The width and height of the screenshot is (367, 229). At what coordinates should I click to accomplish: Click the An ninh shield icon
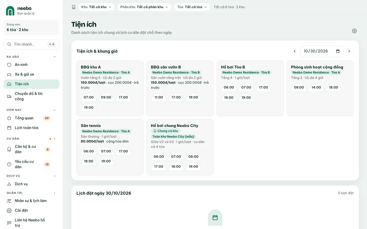9,65
